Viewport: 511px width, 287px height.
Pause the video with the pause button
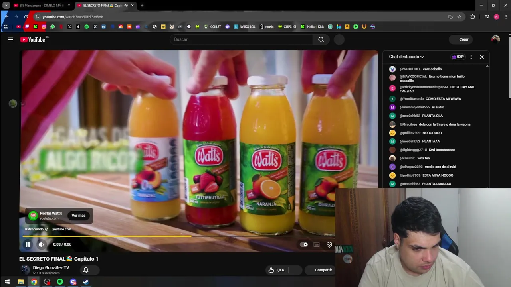point(28,244)
